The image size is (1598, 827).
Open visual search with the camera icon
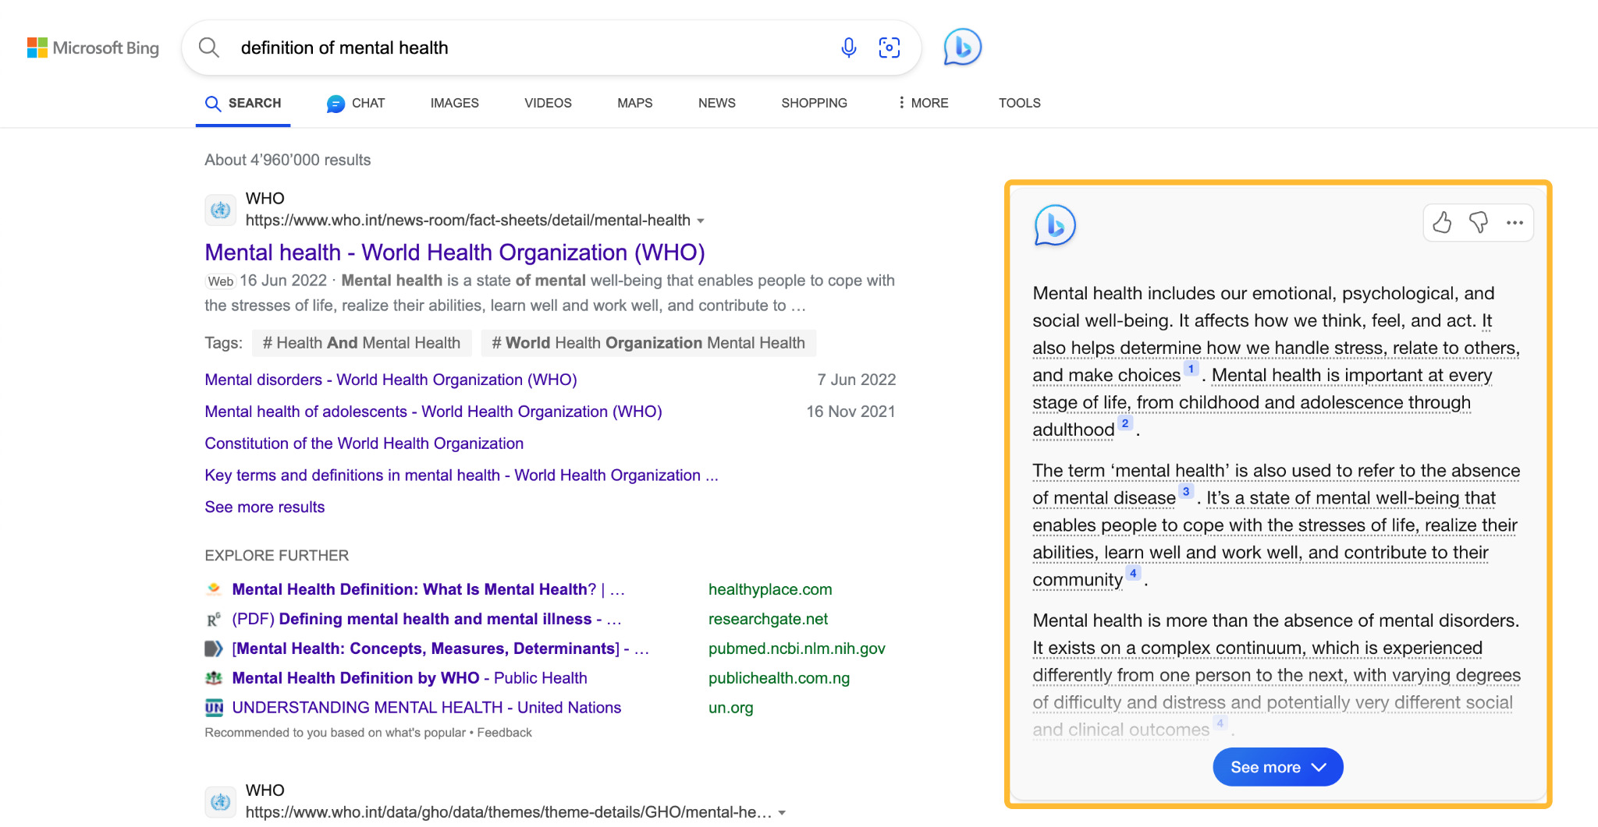pos(890,48)
